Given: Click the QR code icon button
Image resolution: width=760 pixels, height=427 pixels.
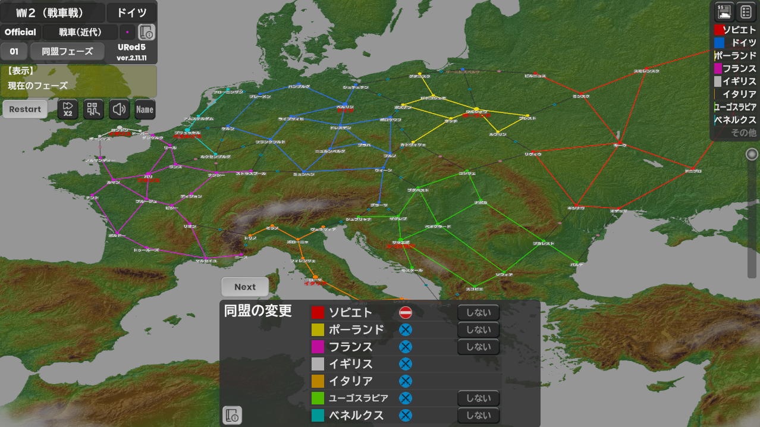Looking at the screenshot, I should [x=93, y=109].
